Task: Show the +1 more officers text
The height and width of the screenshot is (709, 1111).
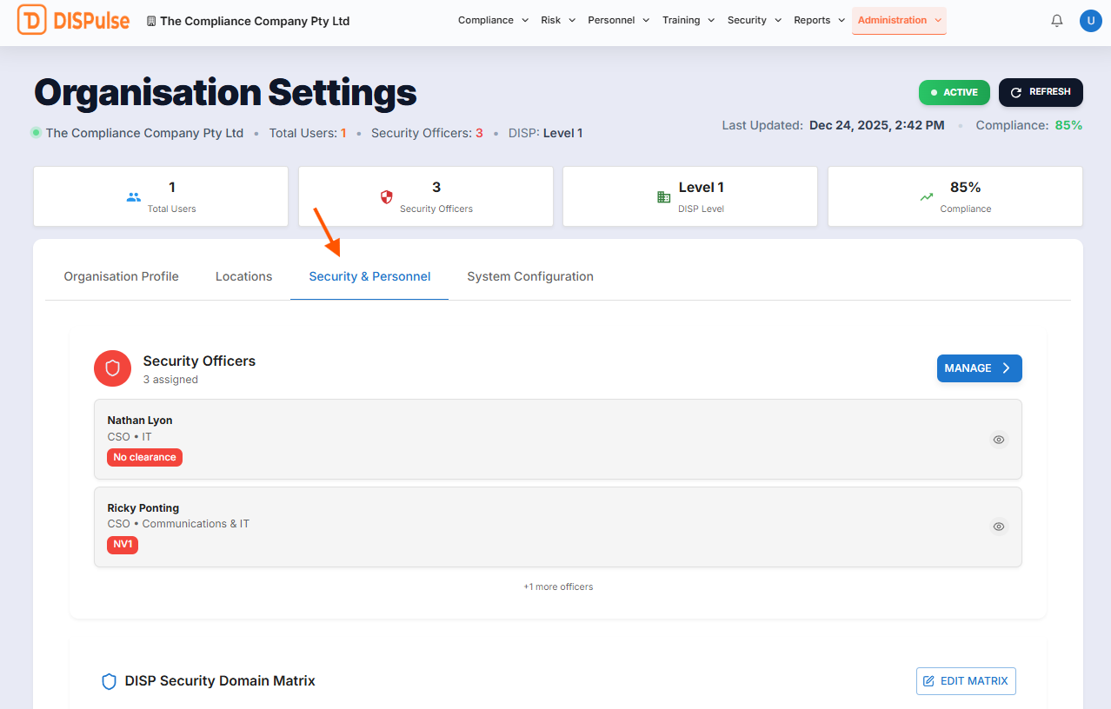Action: click(558, 586)
